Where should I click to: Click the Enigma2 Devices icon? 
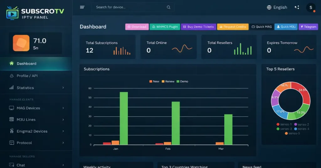[12, 131]
